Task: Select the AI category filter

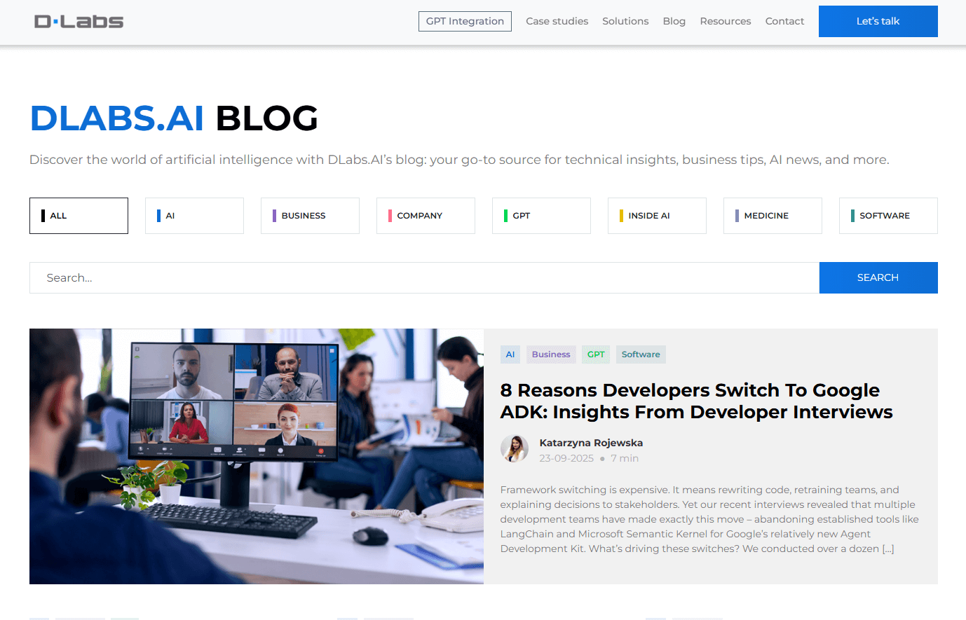Action: point(194,215)
